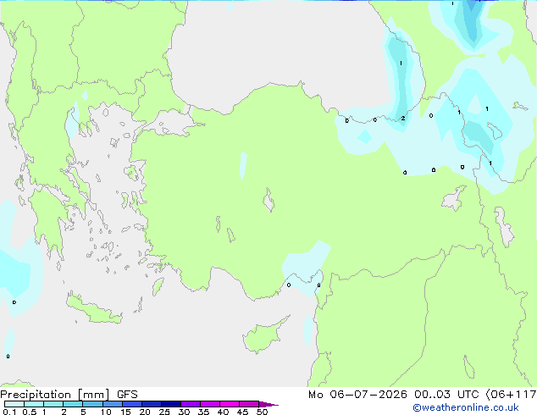Click the '10' legend label
Viewport: 537px width, 415px height.
(106, 412)
